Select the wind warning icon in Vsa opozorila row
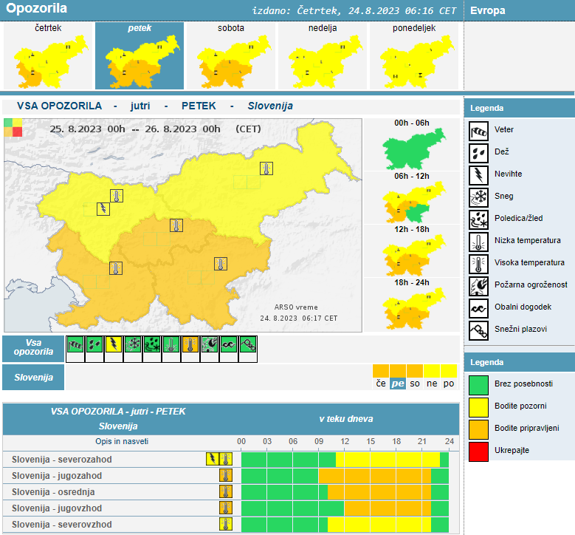Viewport: 575px width, 535px height. click(75, 344)
